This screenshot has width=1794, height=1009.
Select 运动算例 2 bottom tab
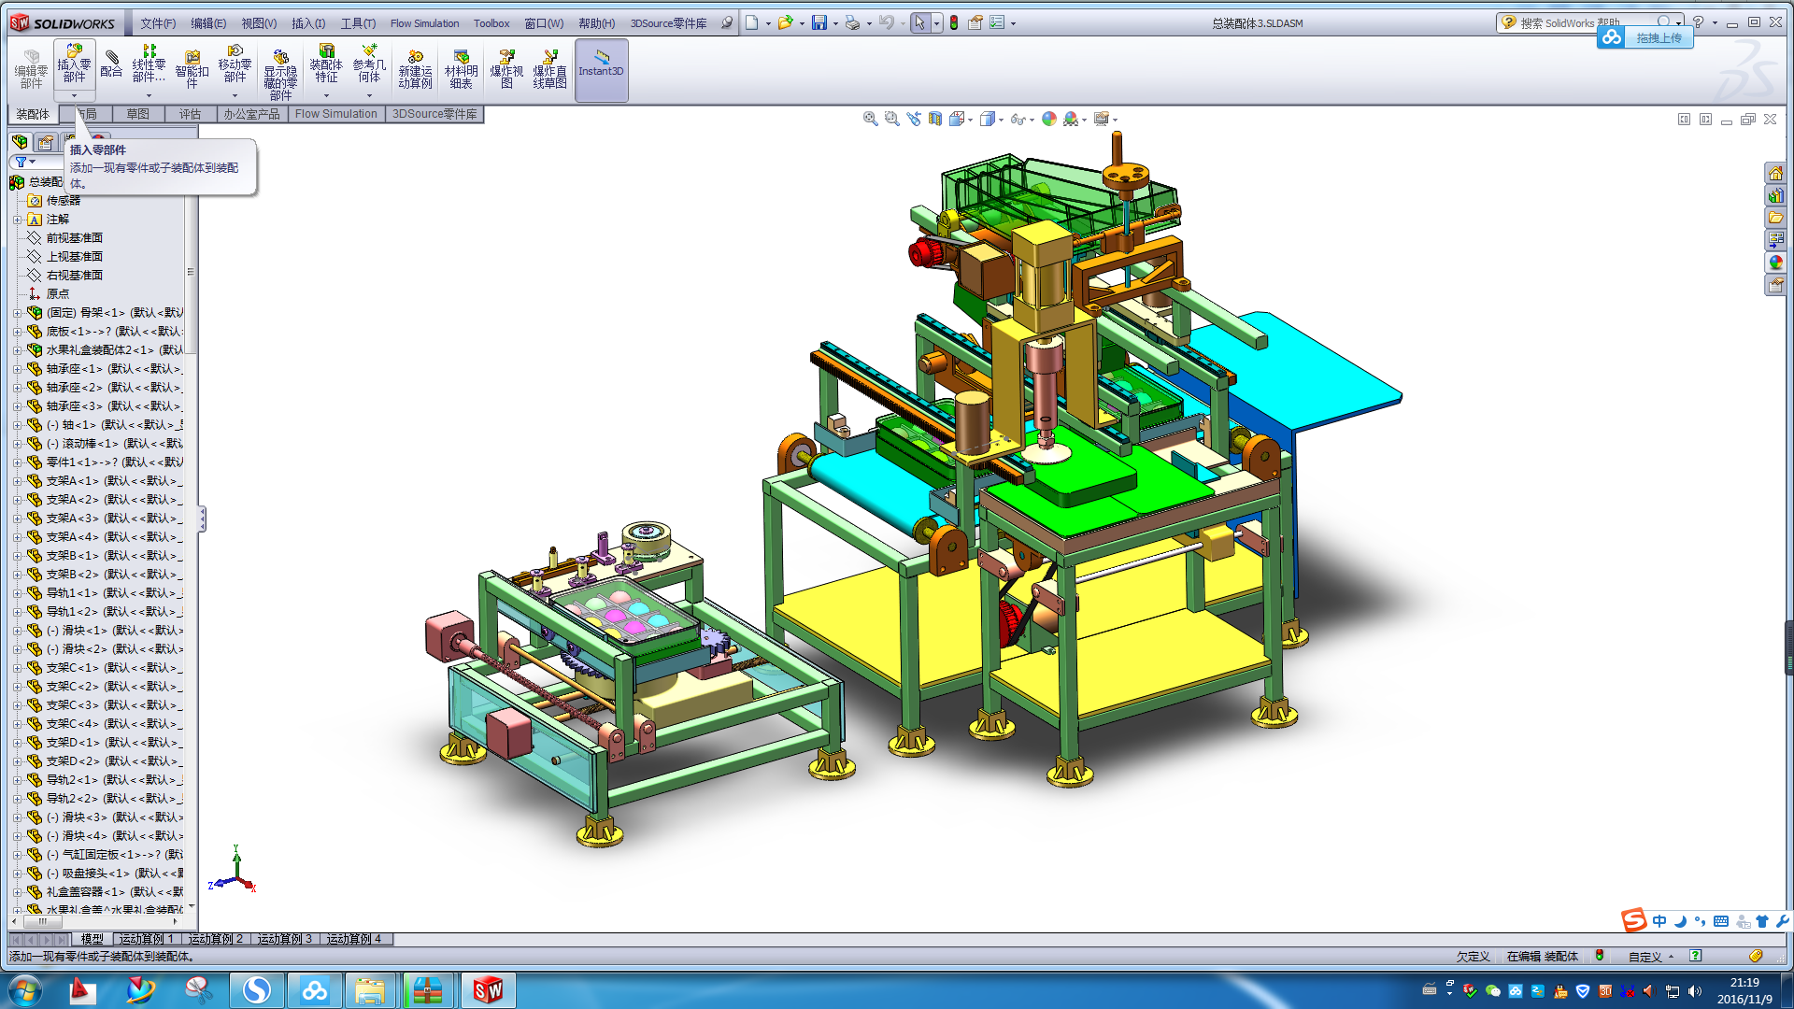tap(216, 939)
